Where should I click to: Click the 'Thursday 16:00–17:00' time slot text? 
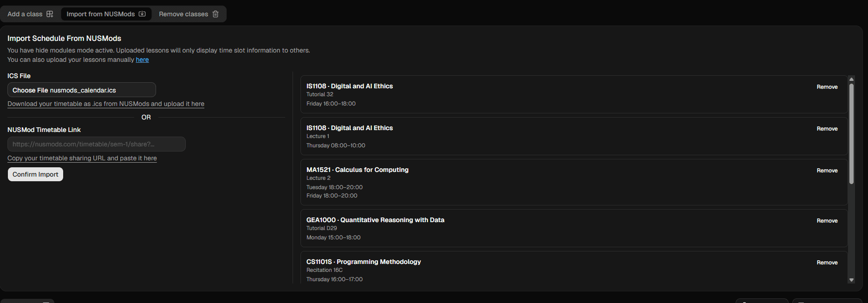[334, 279]
